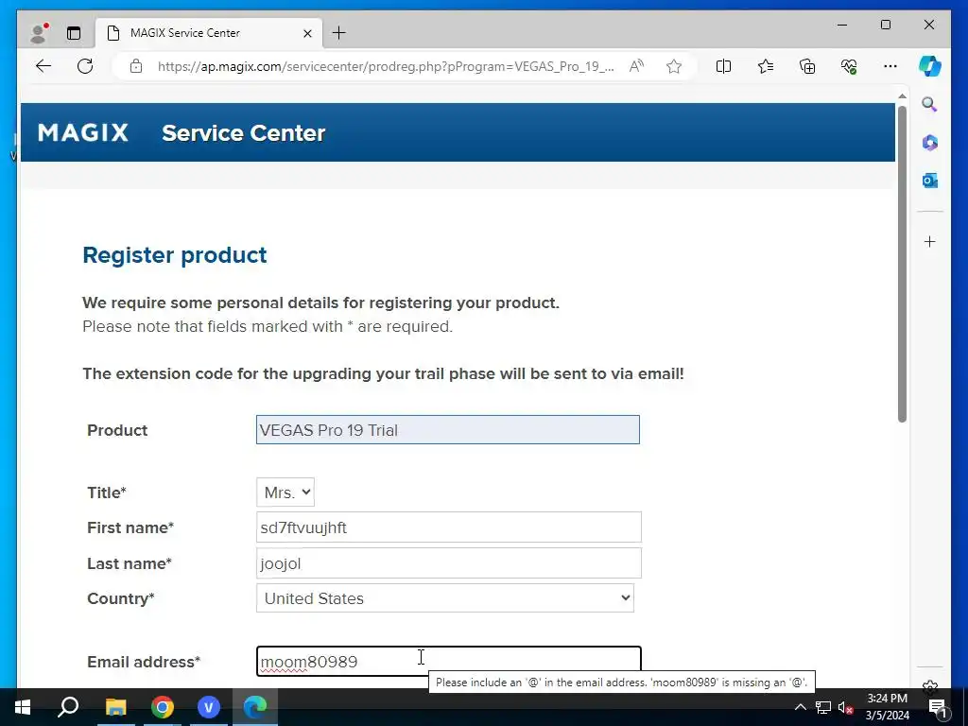
Task: Open the Windows Start menu
Action: point(23,707)
